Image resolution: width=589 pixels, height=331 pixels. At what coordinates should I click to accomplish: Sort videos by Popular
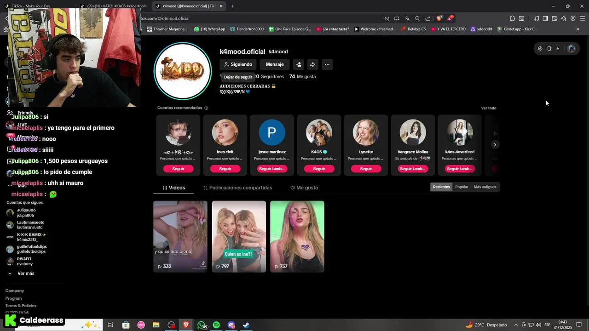pyautogui.click(x=462, y=187)
